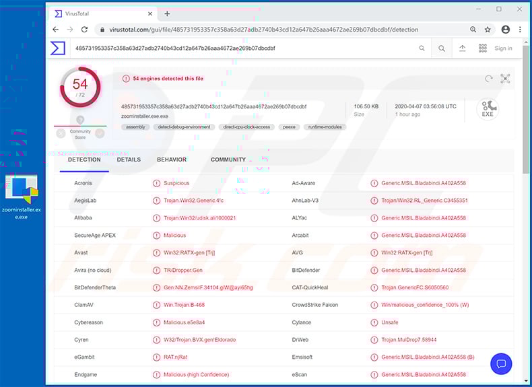The width and height of the screenshot is (532, 387).
Task: Switch to the BEHAVIOR tab
Action: coord(172,160)
